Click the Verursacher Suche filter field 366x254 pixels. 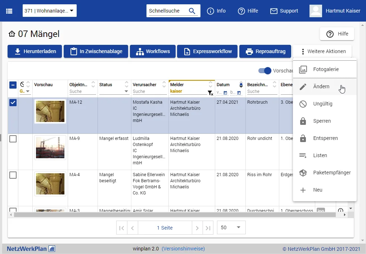150,91
